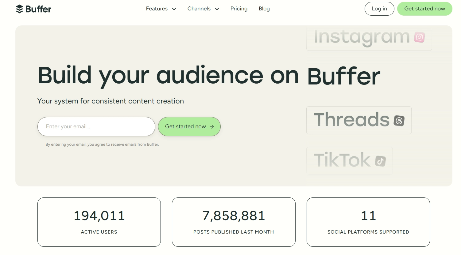Viewport: 461px width, 255px height.
Task: Expand the Channels dropdown chevron
Action: point(217,9)
